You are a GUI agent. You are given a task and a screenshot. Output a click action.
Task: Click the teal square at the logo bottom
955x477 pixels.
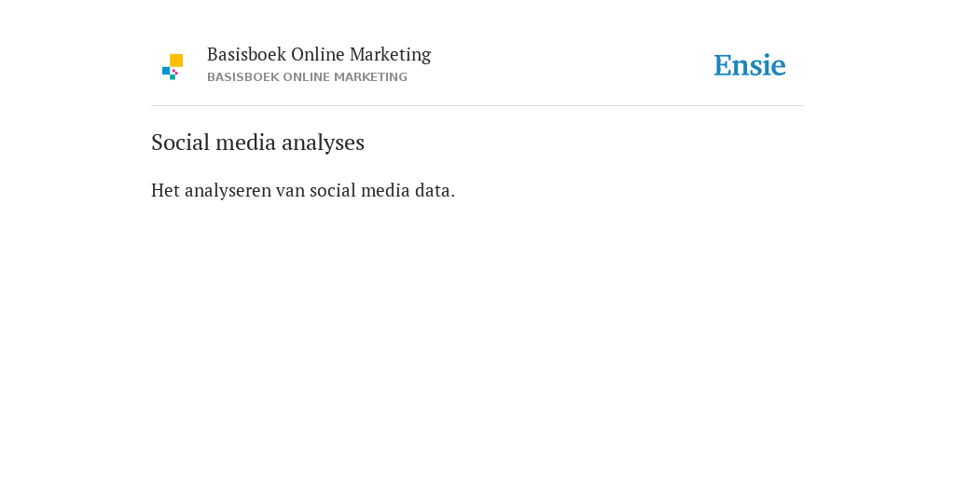(173, 77)
